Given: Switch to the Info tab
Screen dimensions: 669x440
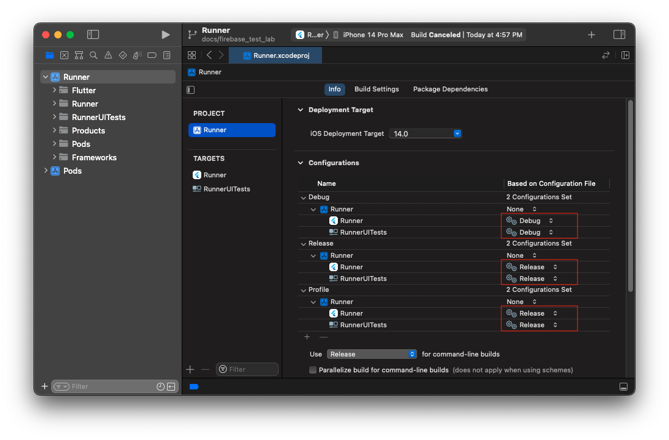Looking at the screenshot, I should pos(334,89).
